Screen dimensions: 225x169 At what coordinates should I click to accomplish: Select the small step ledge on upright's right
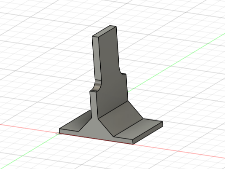pos(123,74)
